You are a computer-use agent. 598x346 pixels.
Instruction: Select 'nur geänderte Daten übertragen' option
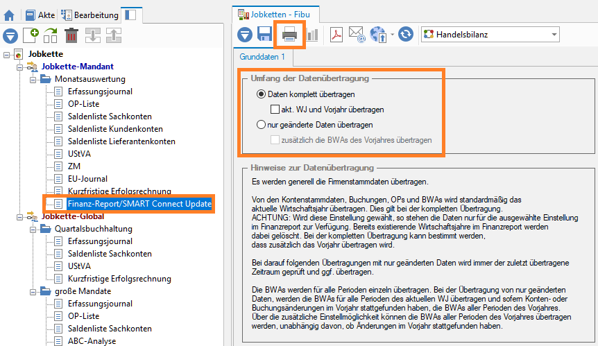pyautogui.click(x=261, y=125)
